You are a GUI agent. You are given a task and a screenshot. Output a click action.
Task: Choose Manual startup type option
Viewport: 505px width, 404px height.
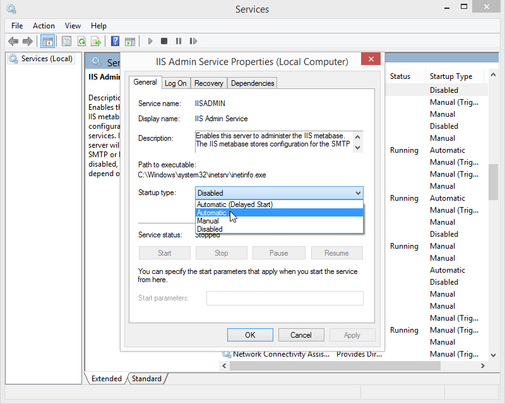(279, 221)
